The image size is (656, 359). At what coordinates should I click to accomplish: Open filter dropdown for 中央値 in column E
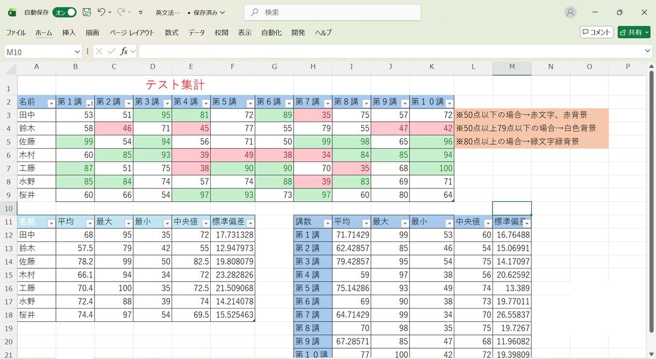point(206,223)
